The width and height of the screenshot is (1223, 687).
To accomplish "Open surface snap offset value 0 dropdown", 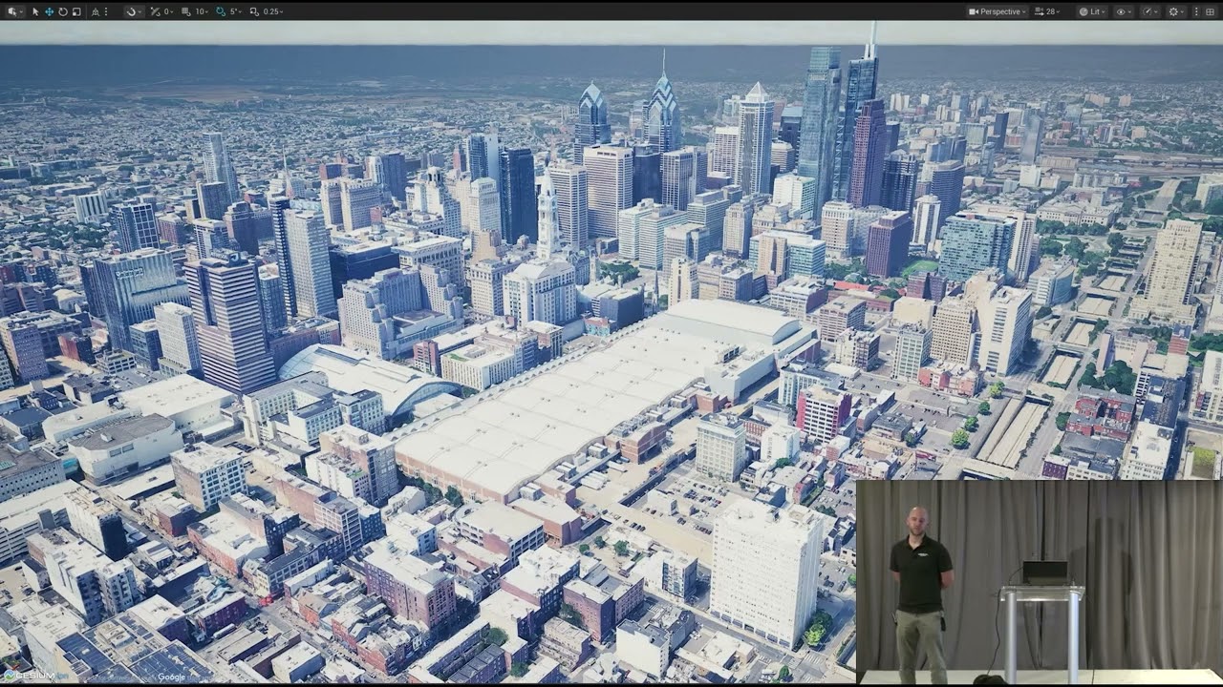I will coord(168,11).
